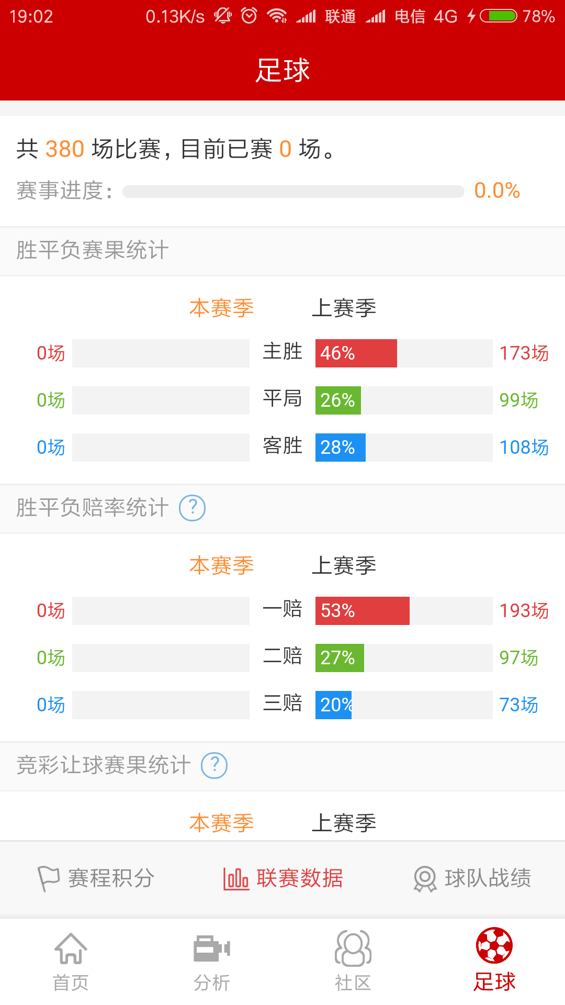Tap the flag icon for 赛程积分

pos(49,878)
